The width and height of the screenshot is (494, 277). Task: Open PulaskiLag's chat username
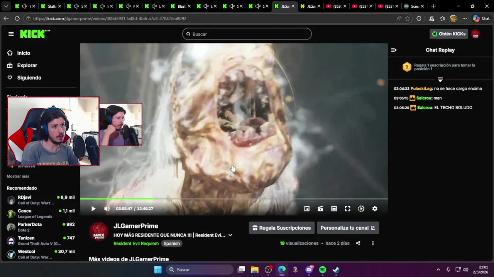pos(421,88)
